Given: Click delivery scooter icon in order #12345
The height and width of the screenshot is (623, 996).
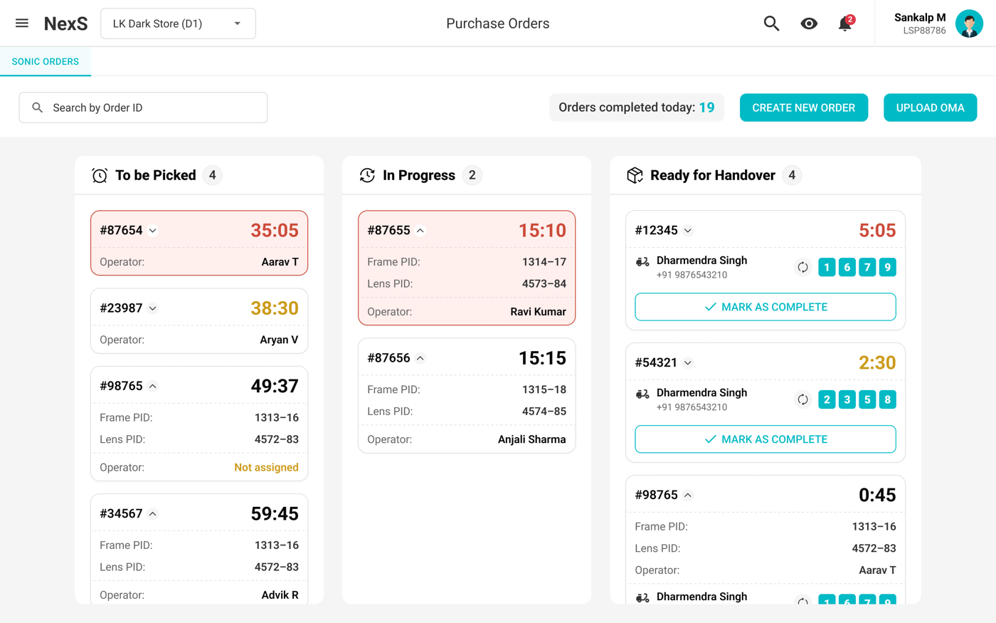Looking at the screenshot, I should coord(642,262).
